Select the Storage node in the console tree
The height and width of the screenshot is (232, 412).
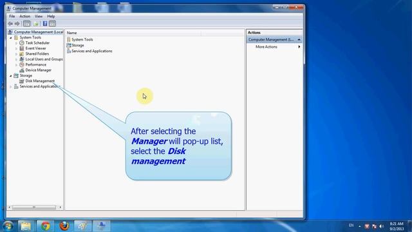coord(26,75)
